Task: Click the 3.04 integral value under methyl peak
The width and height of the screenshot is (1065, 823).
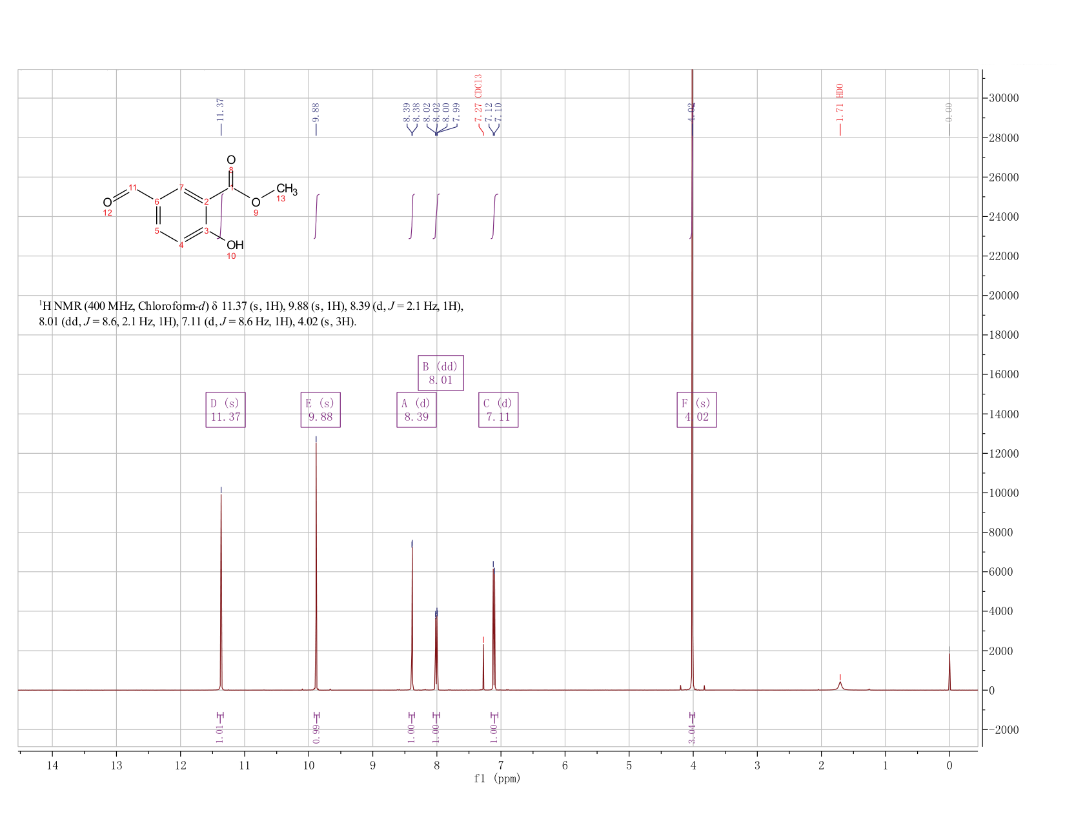Action: [x=693, y=734]
